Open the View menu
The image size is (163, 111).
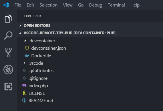click(x=68, y=5)
